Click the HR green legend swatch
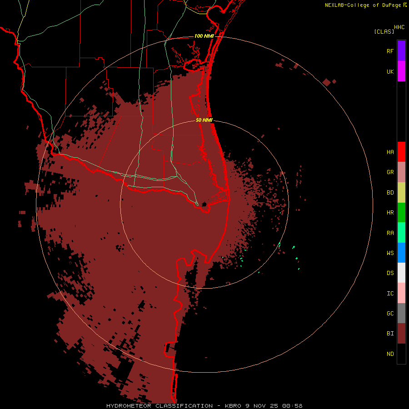Screen dimensions: 409x409 point(401,213)
